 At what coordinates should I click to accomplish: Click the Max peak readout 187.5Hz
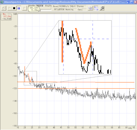click(7, 16)
